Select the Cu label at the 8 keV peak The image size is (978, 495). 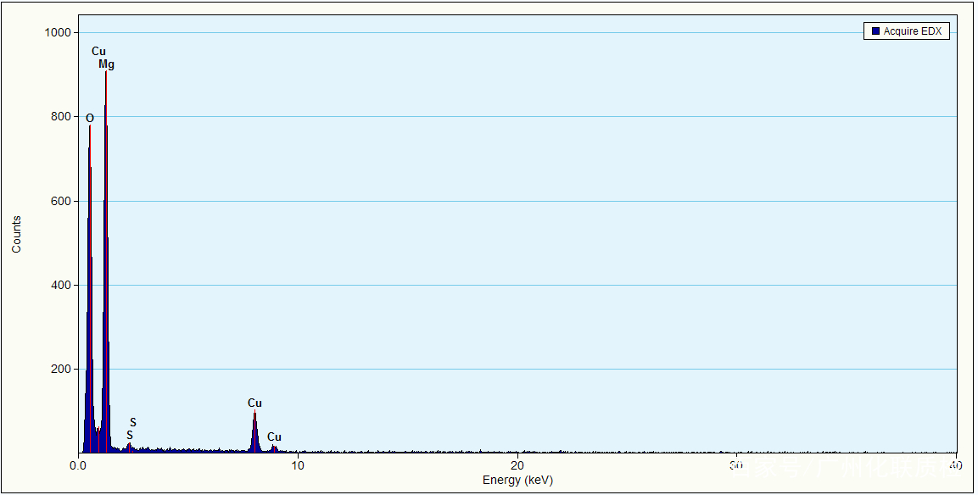(254, 403)
